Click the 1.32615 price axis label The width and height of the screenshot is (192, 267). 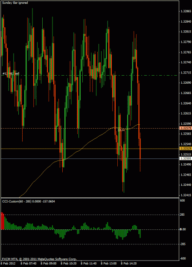pos(186,113)
